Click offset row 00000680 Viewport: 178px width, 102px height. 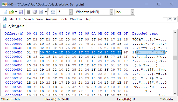14,39
